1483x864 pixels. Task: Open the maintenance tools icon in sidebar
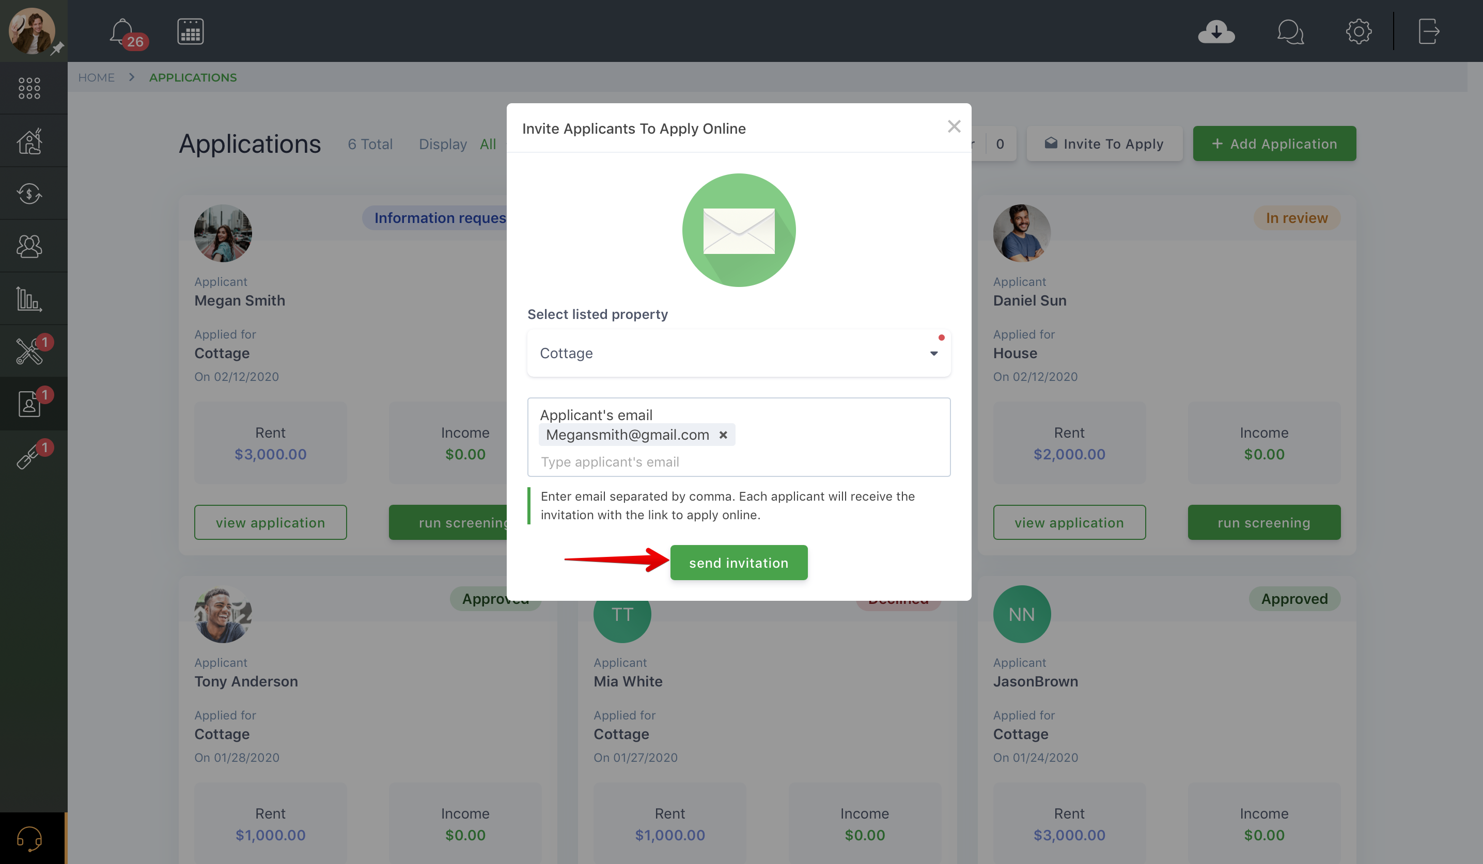click(x=29, y=351)
